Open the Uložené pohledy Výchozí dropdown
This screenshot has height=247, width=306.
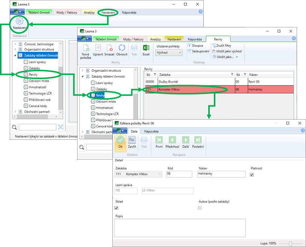coord(169,53)
